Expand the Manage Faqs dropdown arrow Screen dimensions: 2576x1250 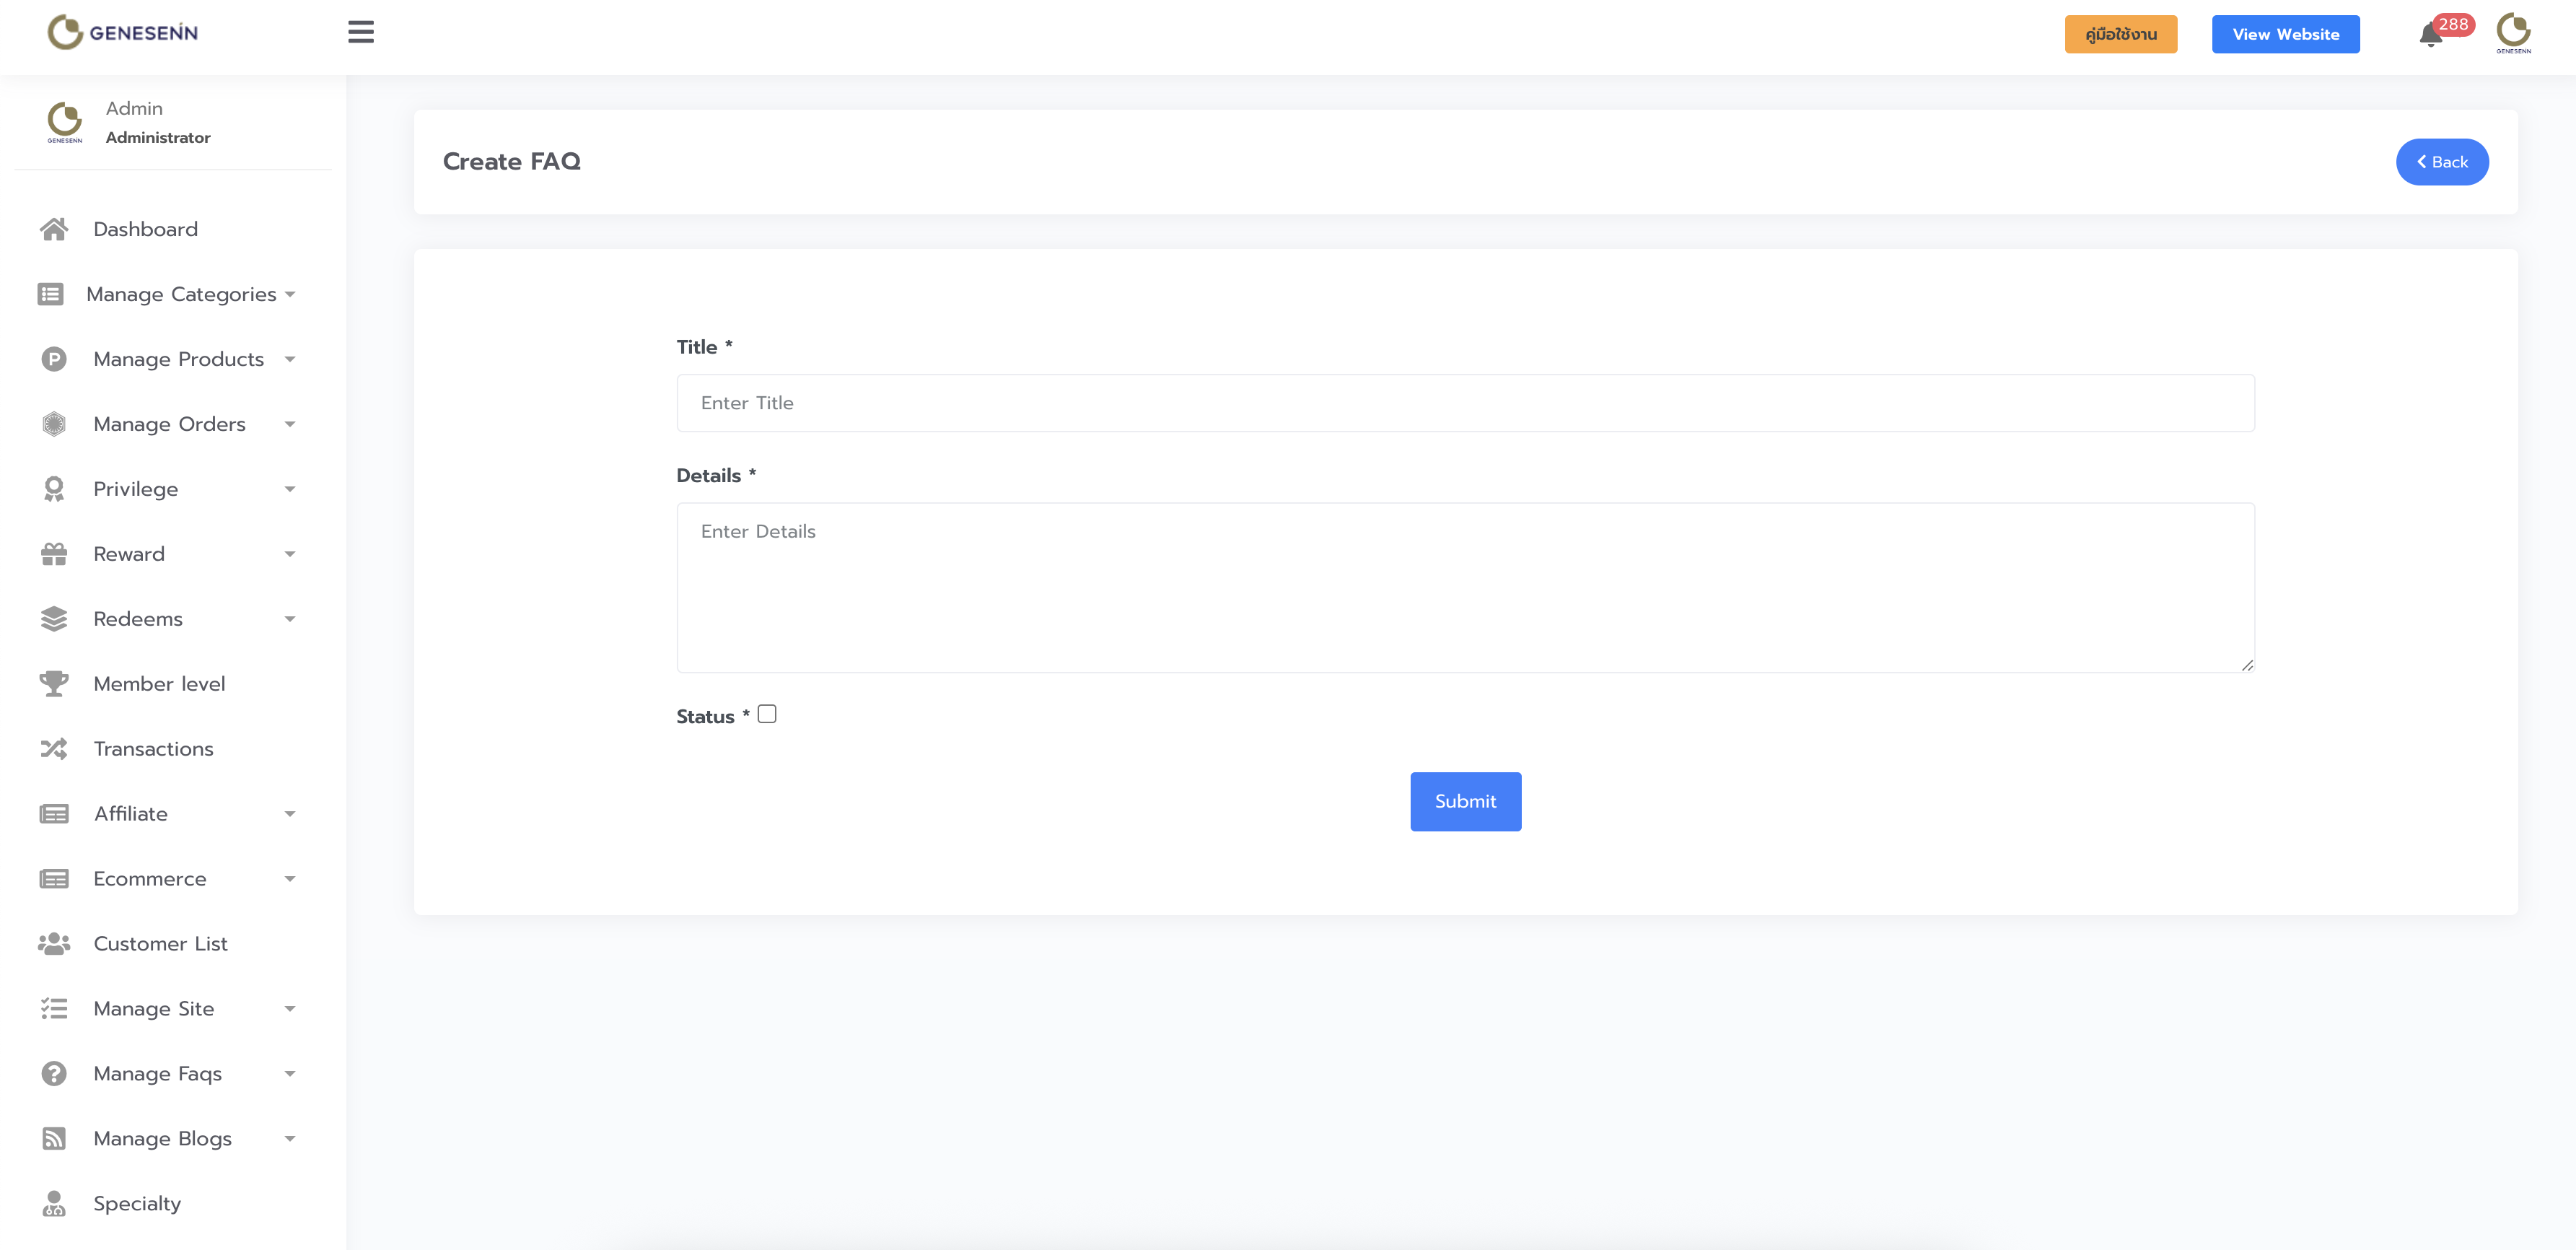tap(290, 1074)
